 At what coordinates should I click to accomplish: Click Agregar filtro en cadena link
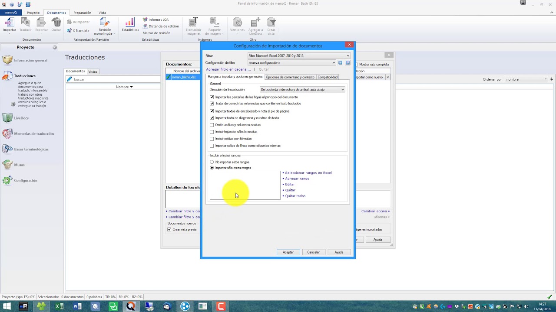coord(228,69)
